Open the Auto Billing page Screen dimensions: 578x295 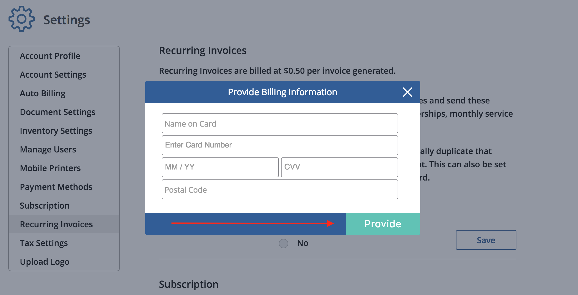point(43,93)
